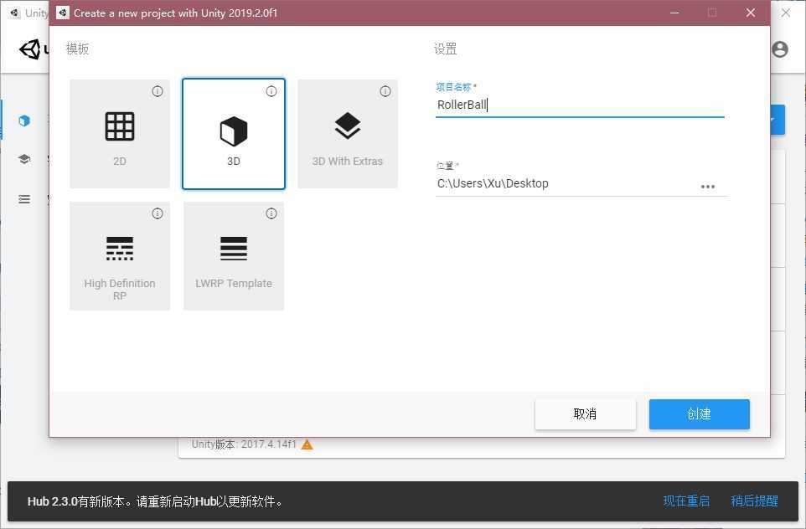Viewport: 806px width, 529px height.
Task: View info for LWRP Template
Action: 271,213
